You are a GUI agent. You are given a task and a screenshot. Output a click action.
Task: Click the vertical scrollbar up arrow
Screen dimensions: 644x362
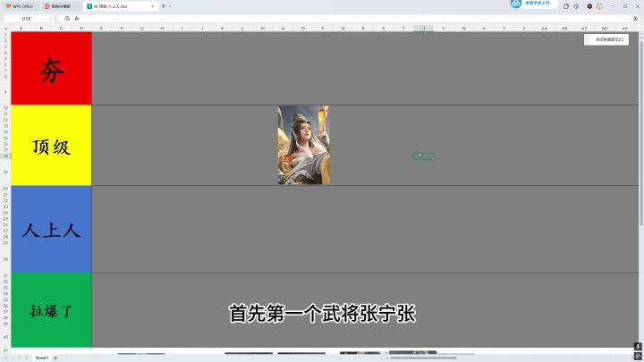pos(640,38)
